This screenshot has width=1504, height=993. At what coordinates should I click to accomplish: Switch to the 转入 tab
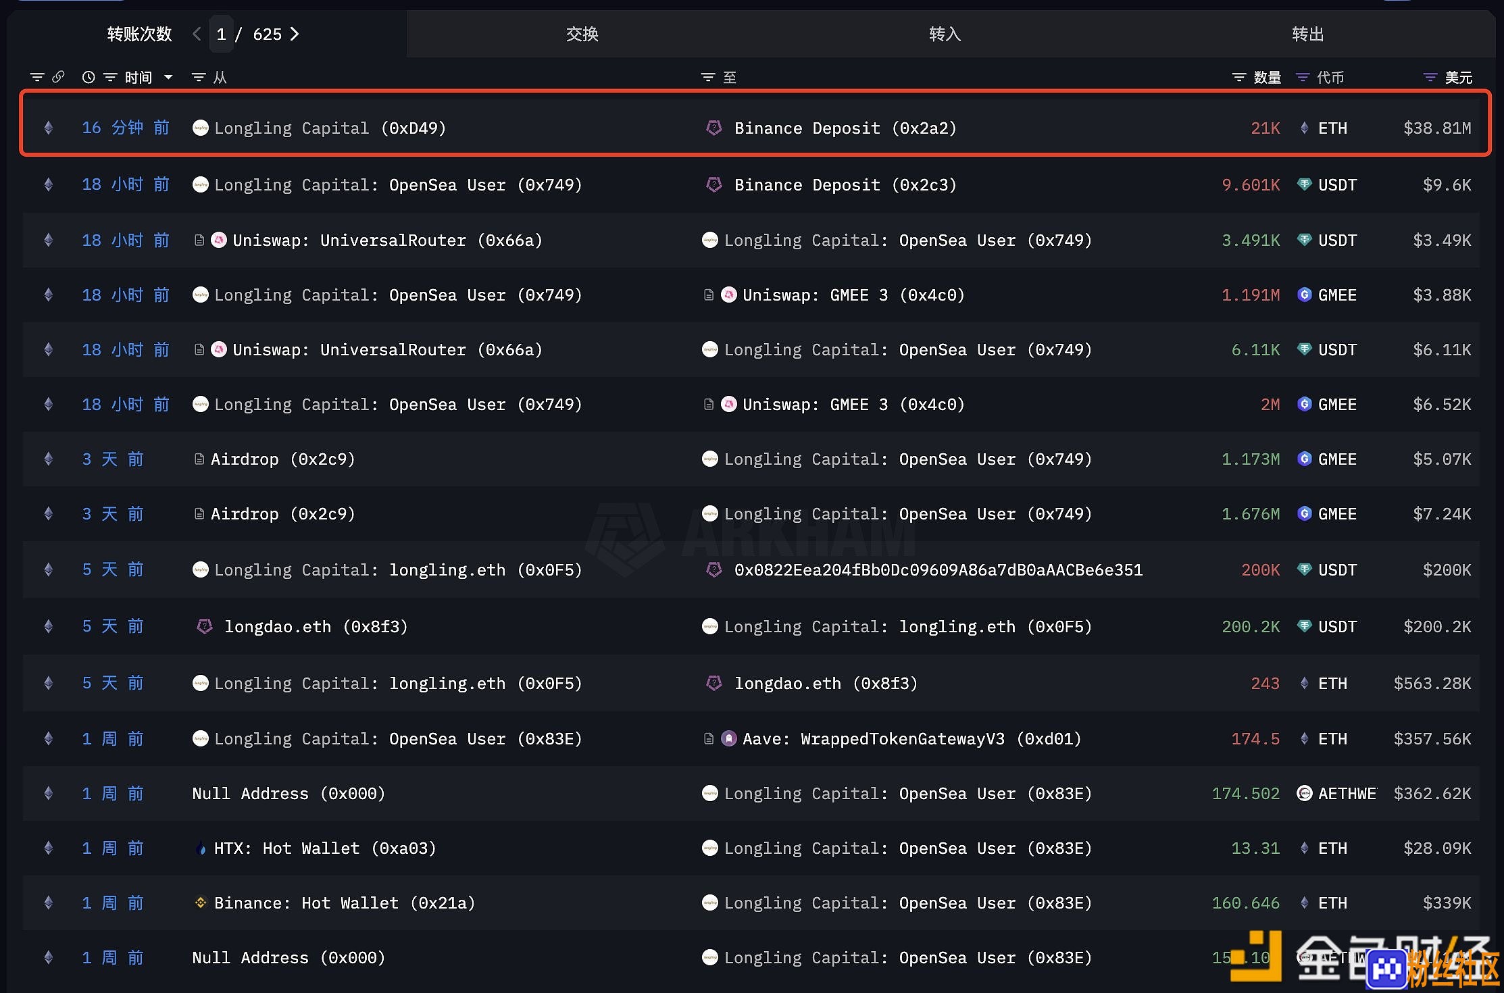945,34
